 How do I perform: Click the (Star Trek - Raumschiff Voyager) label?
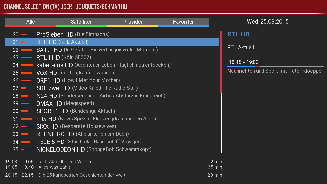pos(104,142)
